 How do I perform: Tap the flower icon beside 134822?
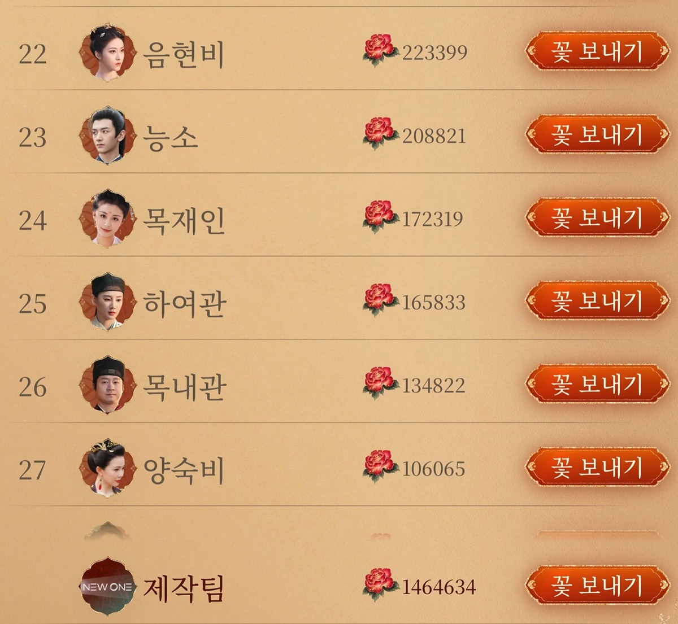[x=380, y=383]
